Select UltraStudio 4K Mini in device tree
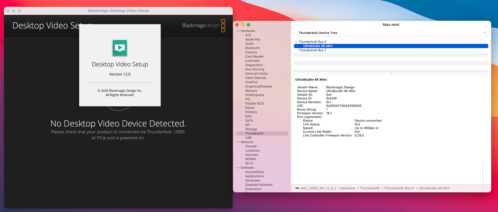Viewport: 498px width, 212px height. (x=391, y=46)
